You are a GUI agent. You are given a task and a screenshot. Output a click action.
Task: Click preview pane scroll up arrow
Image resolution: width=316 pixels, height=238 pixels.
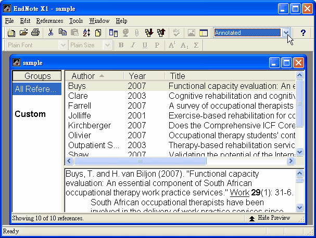(x=299, y=173)
